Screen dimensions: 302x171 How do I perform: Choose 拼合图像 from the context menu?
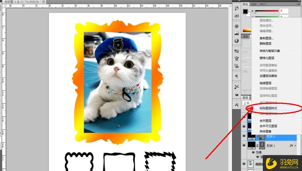[265, 131]
